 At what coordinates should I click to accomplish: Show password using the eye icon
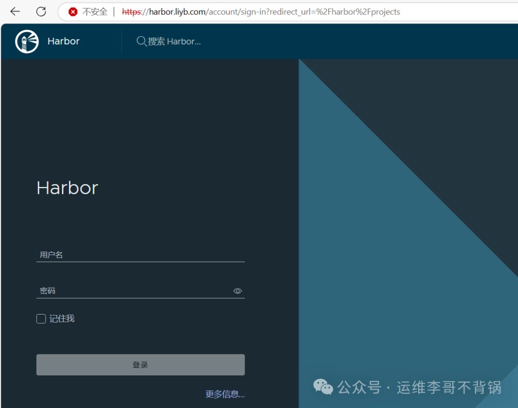(x=237, y=291)
